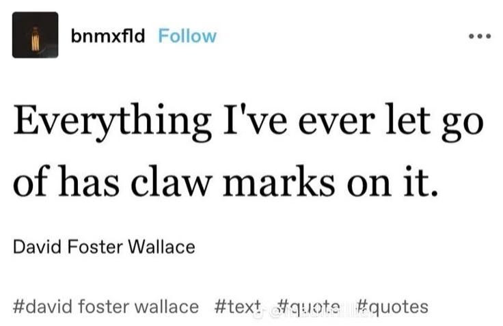Click the second line starting "of has"
The width and height of the screenshot is (503, 326).
click(226, 182)
